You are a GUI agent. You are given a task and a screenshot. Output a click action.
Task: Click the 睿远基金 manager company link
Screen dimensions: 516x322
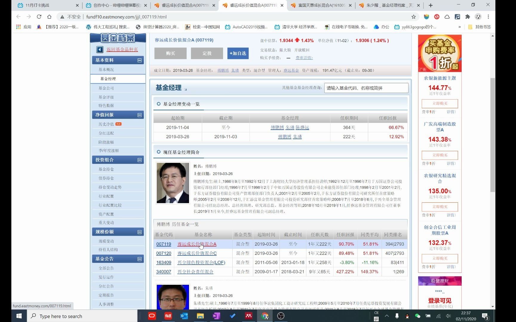click(291, 70)
